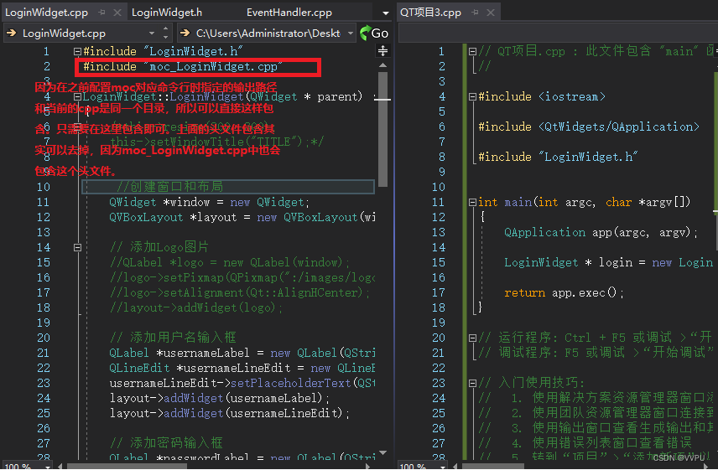
Task: Click the green Go button
Action: pos(374,33)
